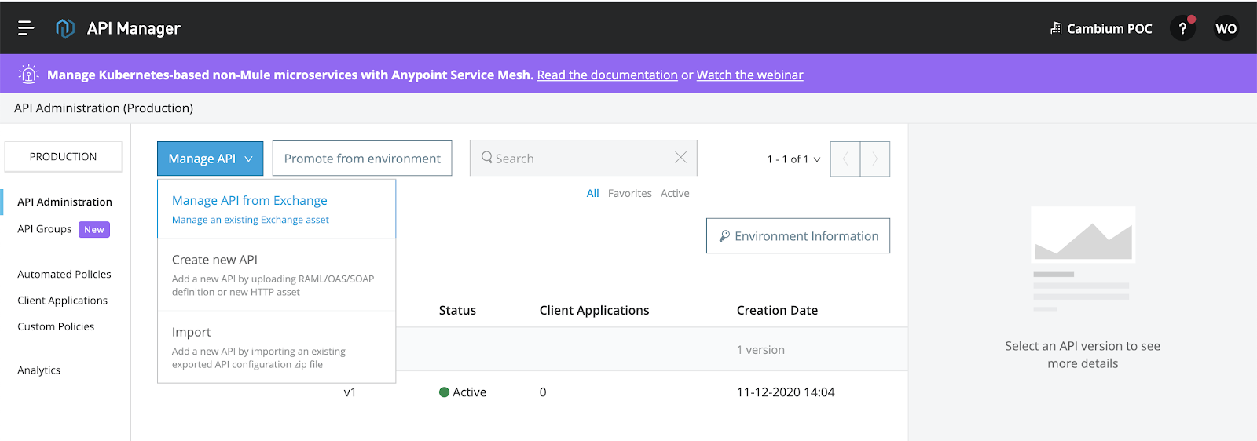Open the help question mark icon
1257x441 pixels.
(1182, 28)
